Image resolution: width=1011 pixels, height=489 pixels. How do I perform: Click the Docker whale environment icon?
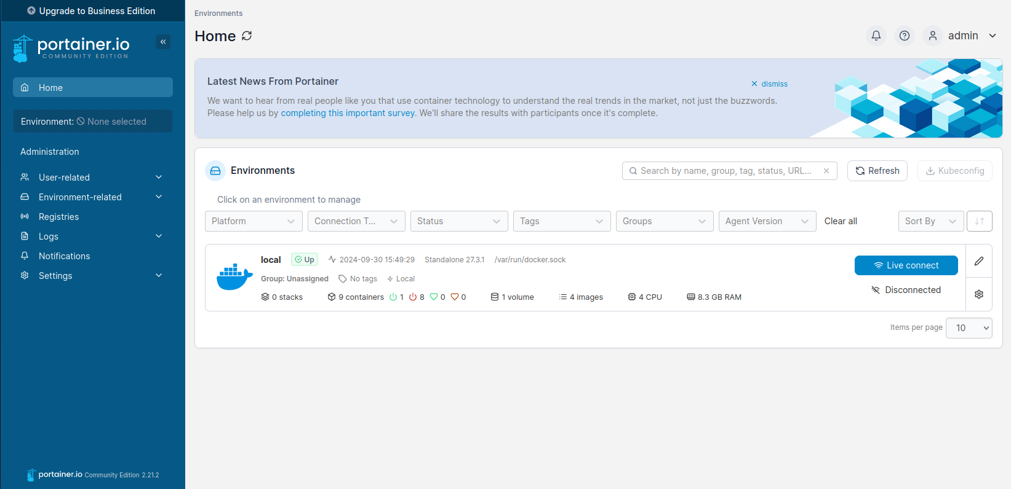click(x=234, y=277)
